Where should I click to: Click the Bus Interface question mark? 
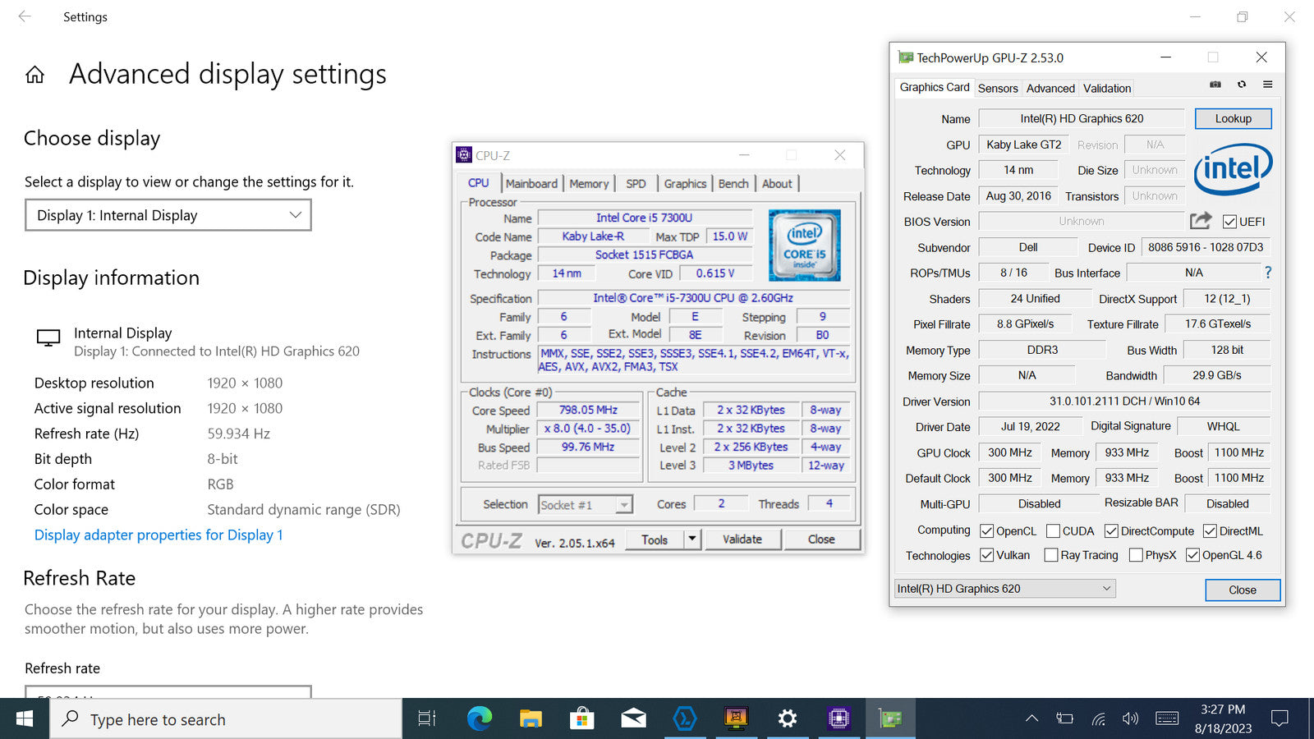(x=1268, y=273)
